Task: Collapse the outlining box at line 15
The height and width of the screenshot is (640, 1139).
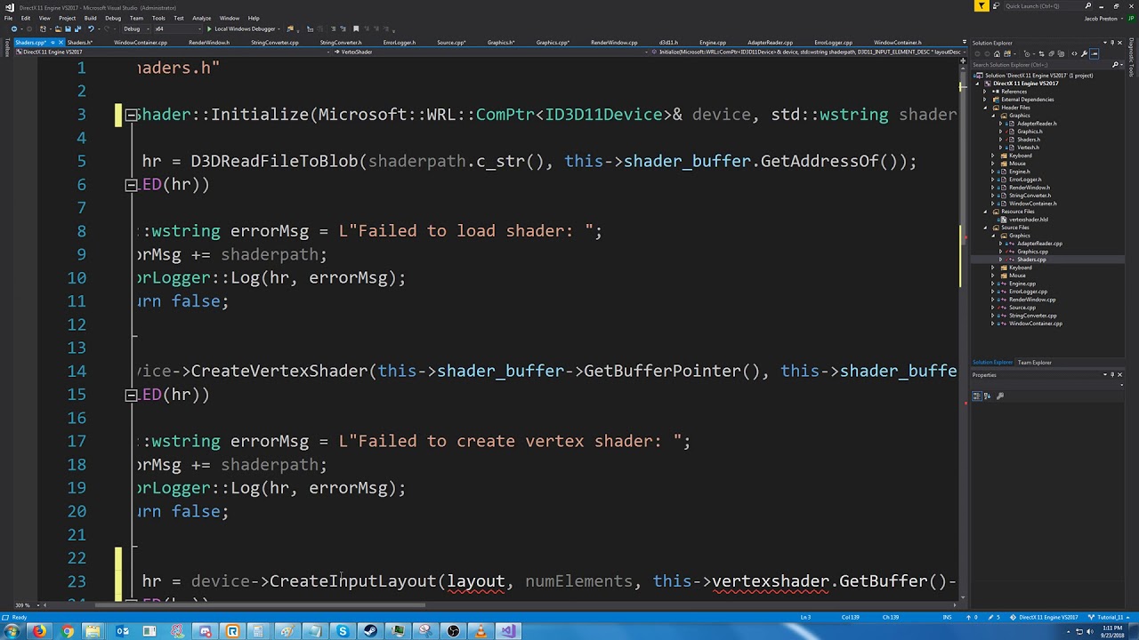Action: (131, 395)
